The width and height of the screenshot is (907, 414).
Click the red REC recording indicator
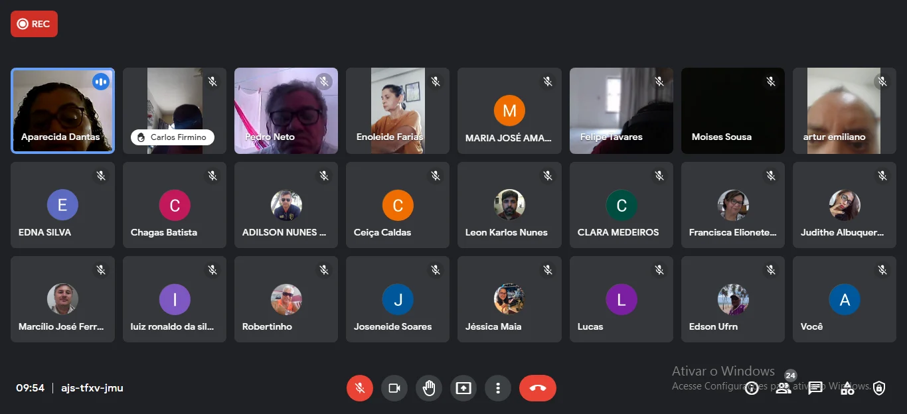pyautogui.click(x=34, y=24)
